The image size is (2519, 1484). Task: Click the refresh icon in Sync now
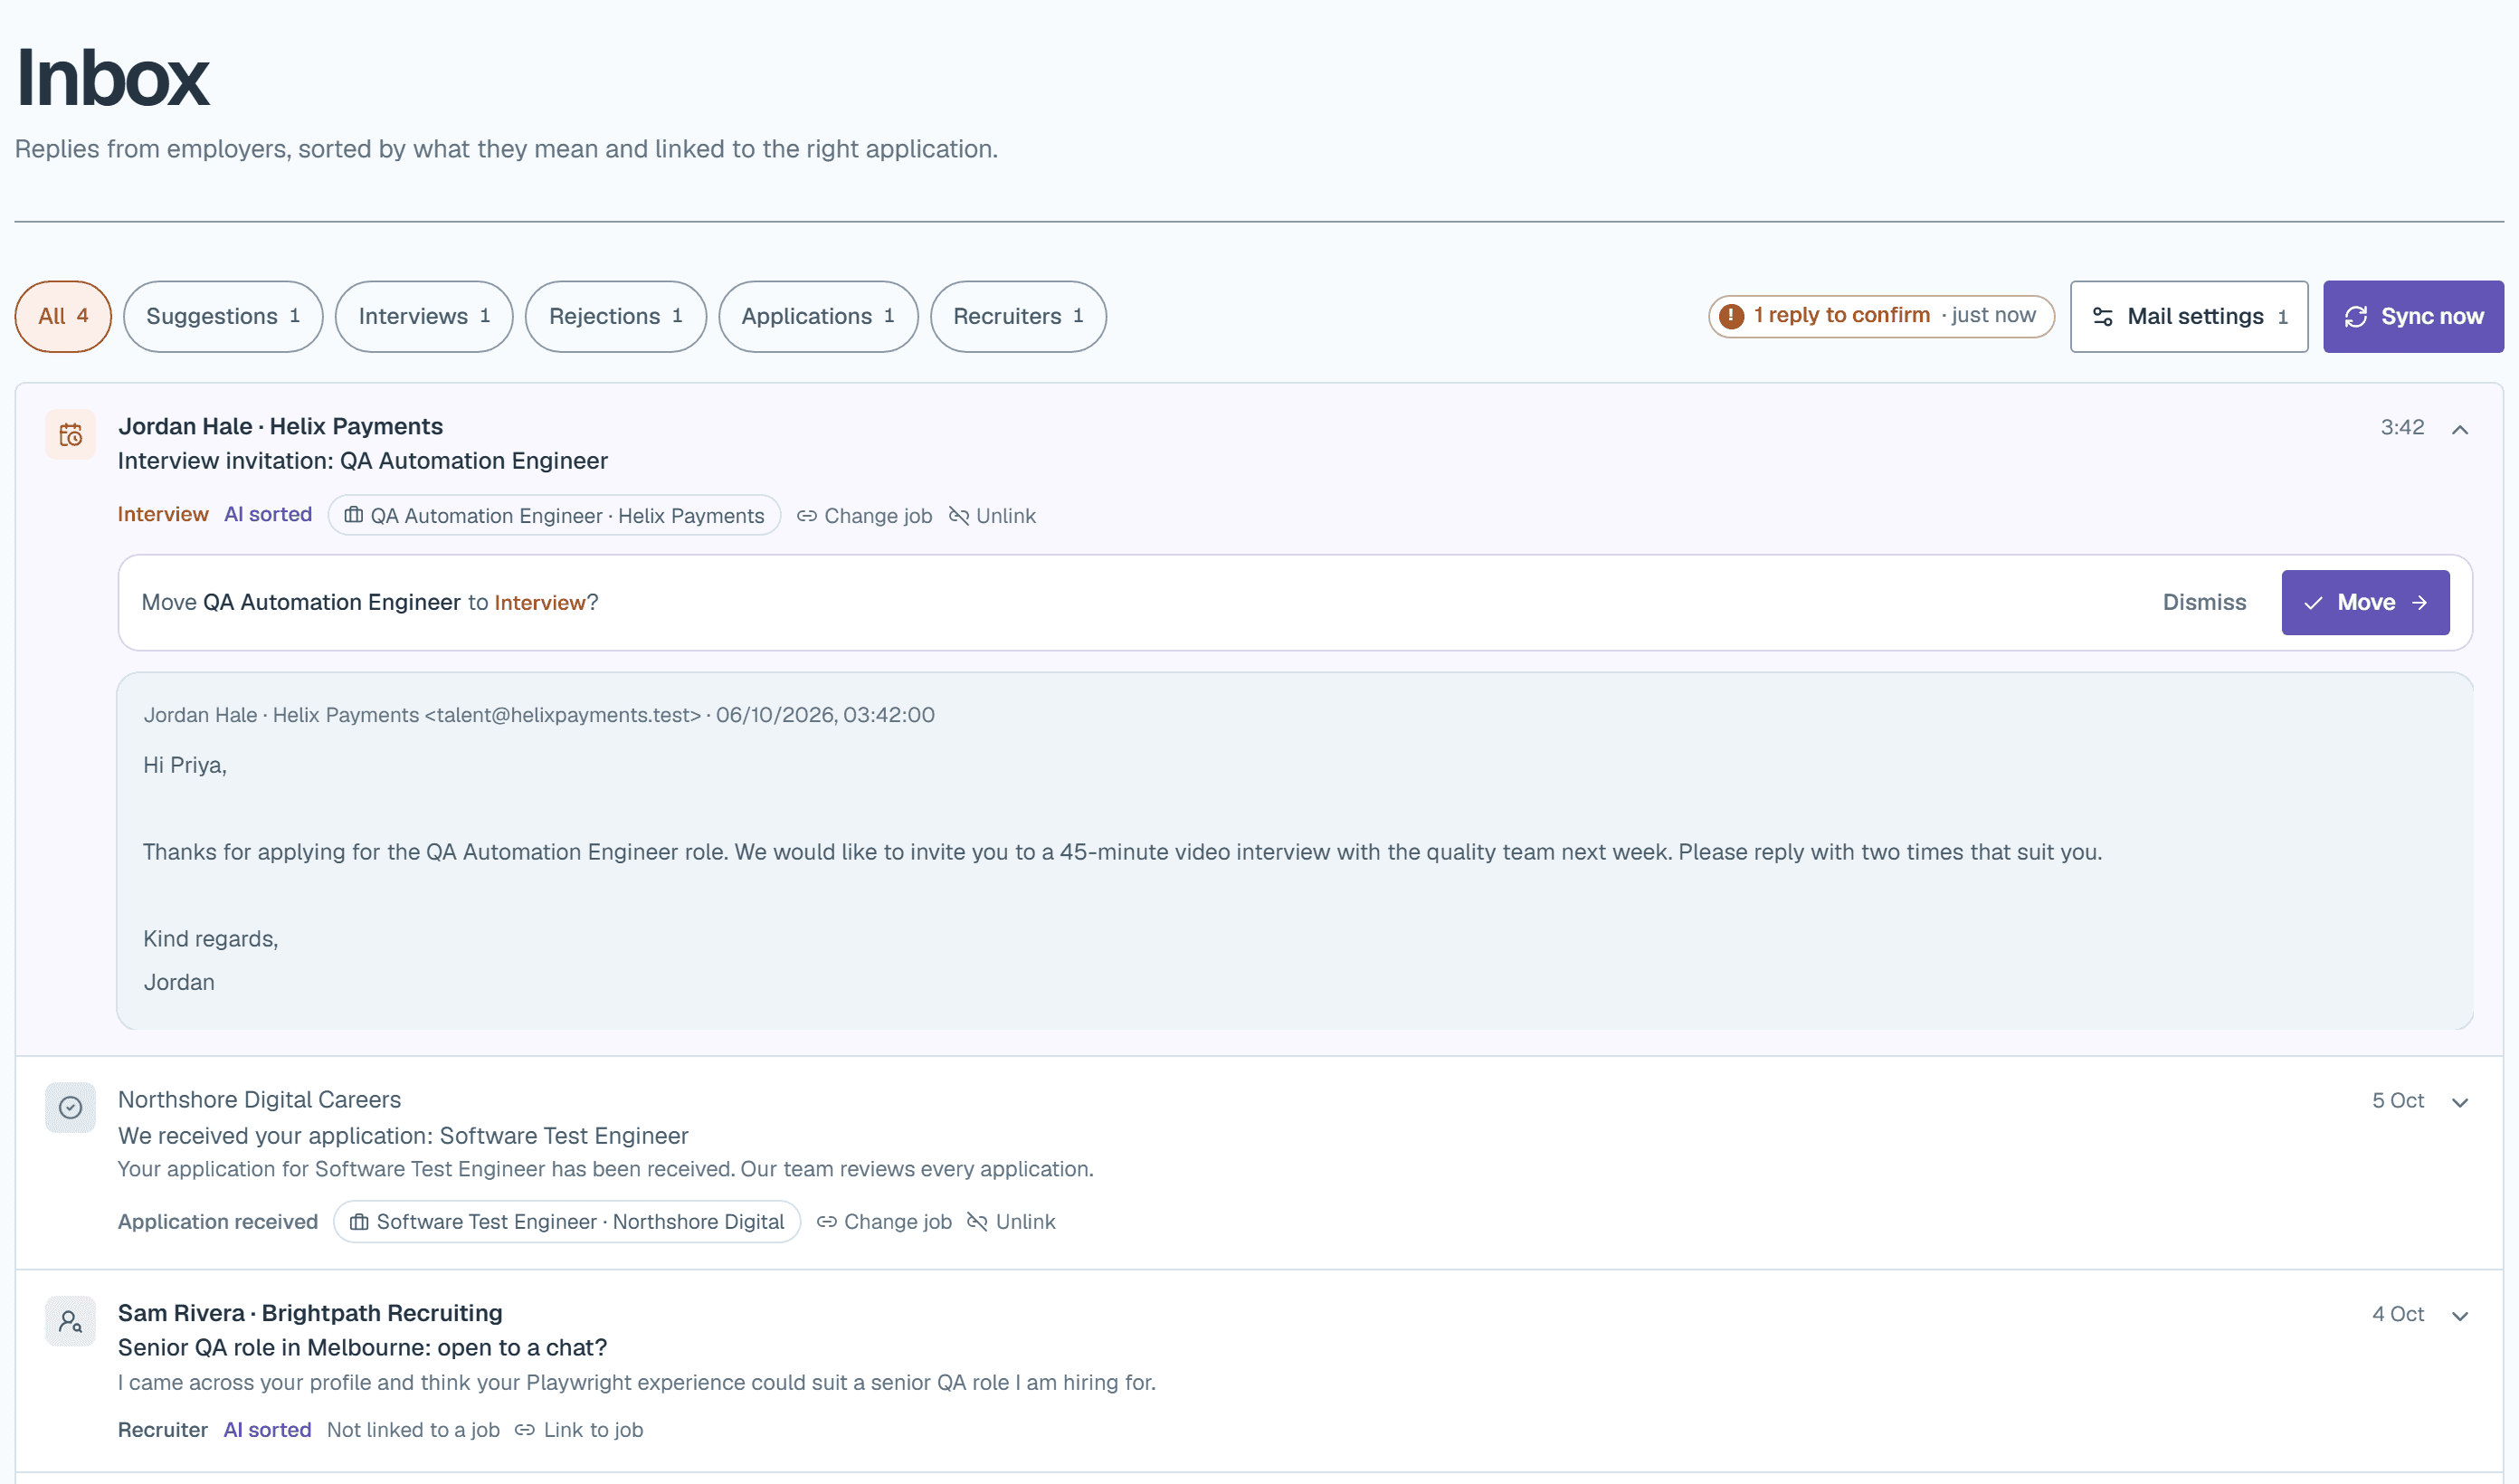(2356, 317)
